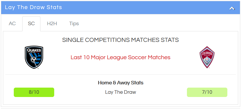This screenshot has height=109, width=242.
Task: Click the Lay The Draw row label
Action: pyautogui.click(x=120, y=92)
